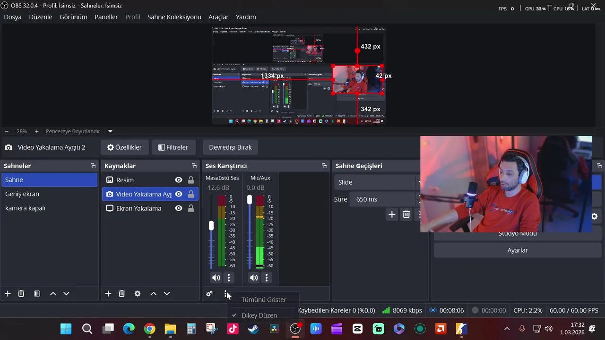Mute Masaüstü Ses channel
The image size is (605, 340).
coord(216,278)
